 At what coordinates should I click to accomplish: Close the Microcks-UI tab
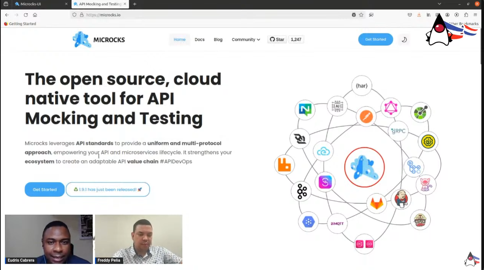click(66, 4)
